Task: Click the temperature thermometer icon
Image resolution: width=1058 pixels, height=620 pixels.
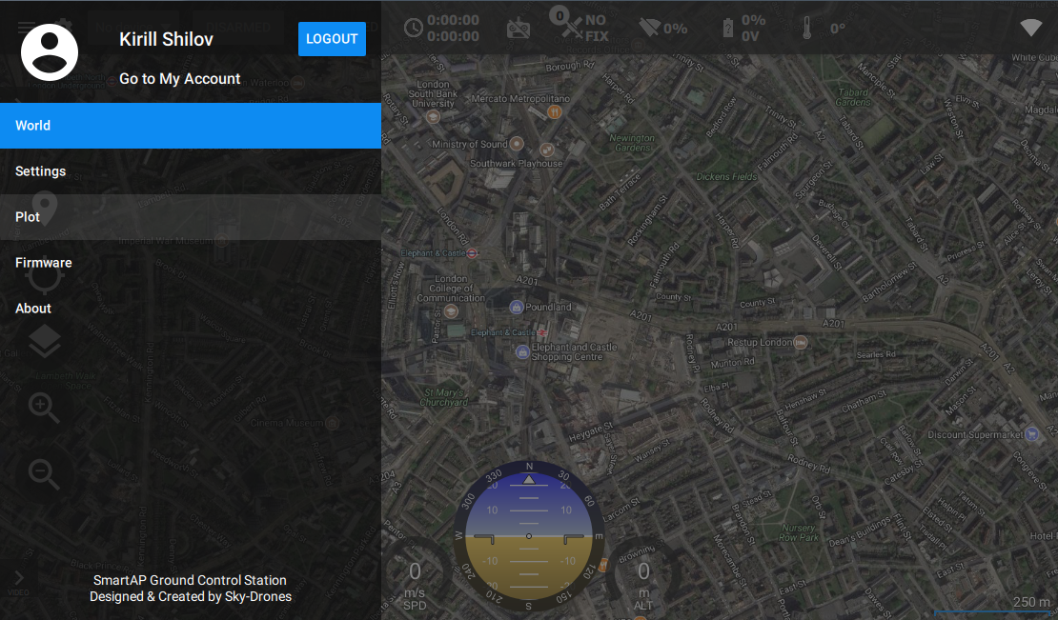Action: tap(807, 29)
